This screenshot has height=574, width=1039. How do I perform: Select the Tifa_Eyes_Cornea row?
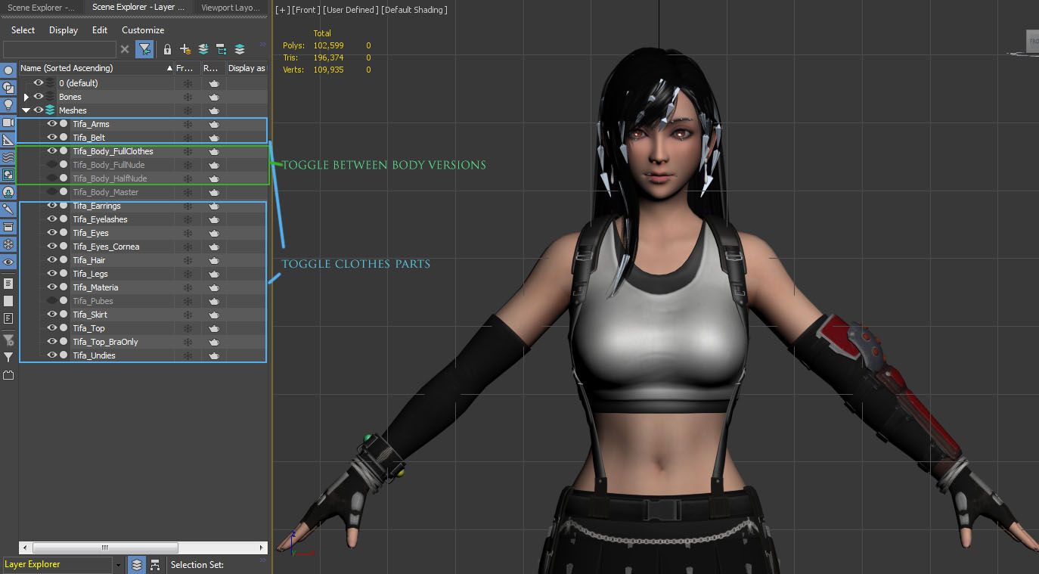click(143, 247)
